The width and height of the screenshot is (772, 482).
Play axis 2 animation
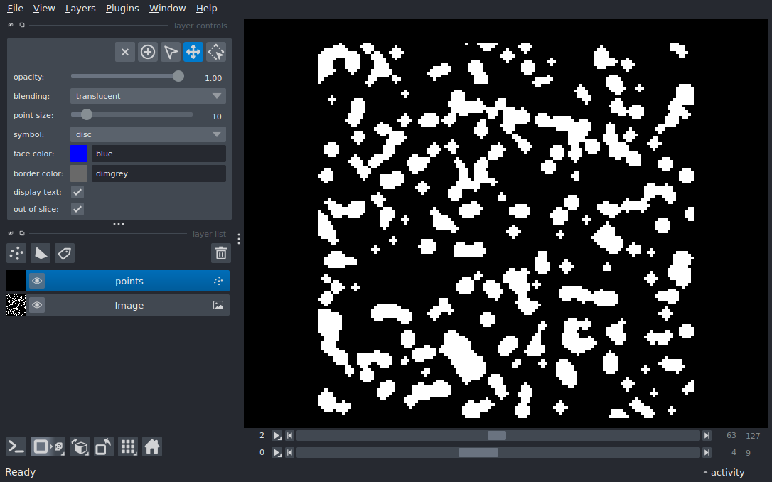tap(277, 436)
